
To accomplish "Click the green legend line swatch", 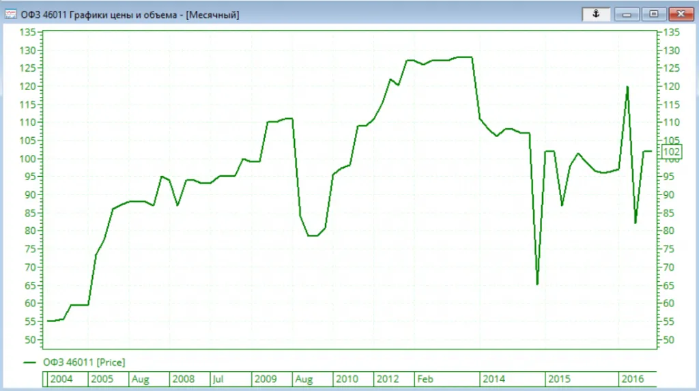I will click(x=31, y=362).
